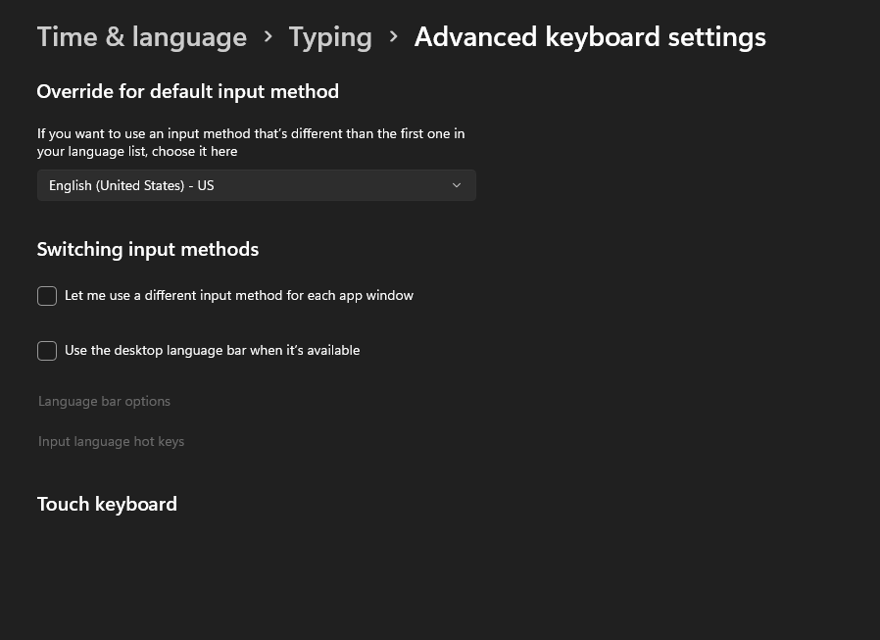Select English (United States) - US combo box
Screen dimensions: 880x640
click(x=257, y=185)
